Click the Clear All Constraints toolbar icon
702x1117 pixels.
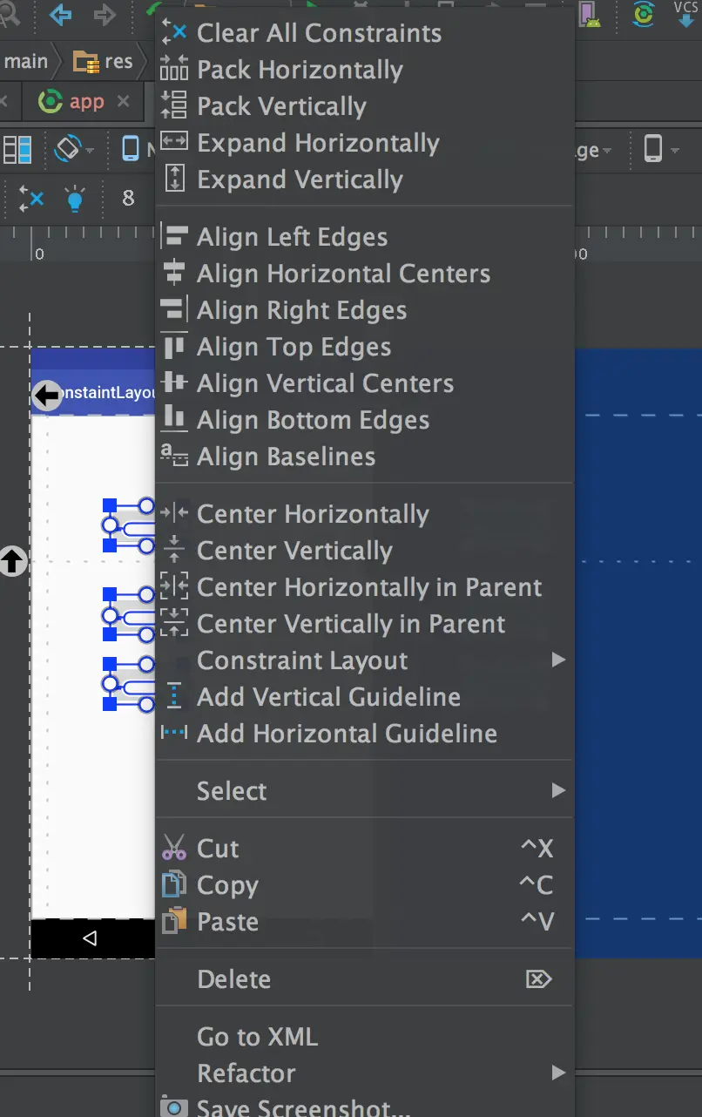click(x=30, y=200)
